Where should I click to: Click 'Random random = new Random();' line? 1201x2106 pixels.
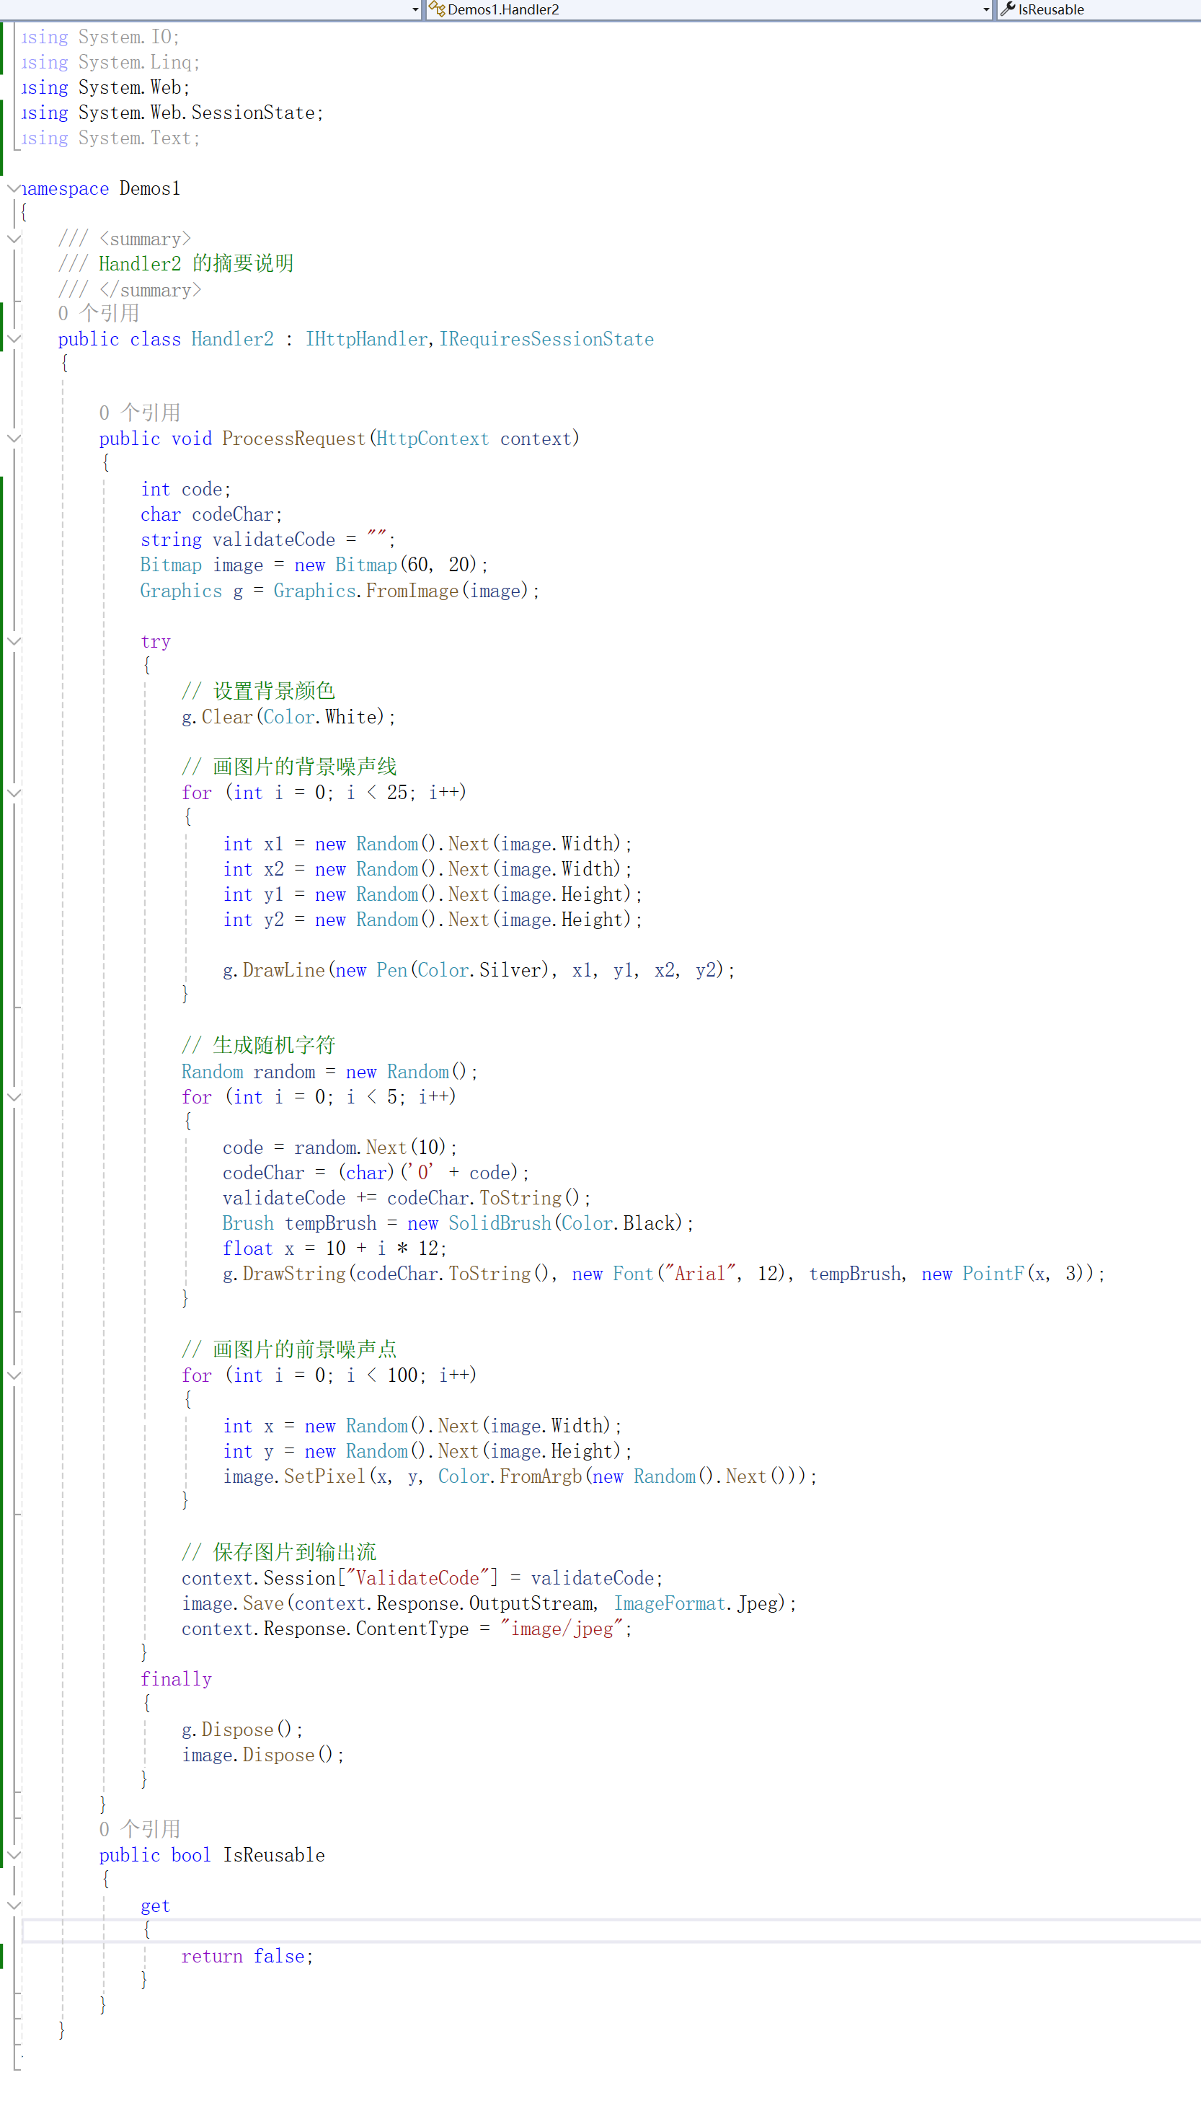coord(330,1072)
